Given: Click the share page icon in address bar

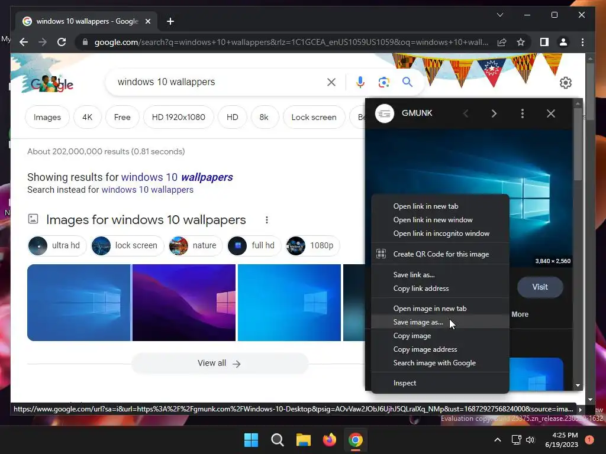Looking at the screenshot, I should click(502, 42).
